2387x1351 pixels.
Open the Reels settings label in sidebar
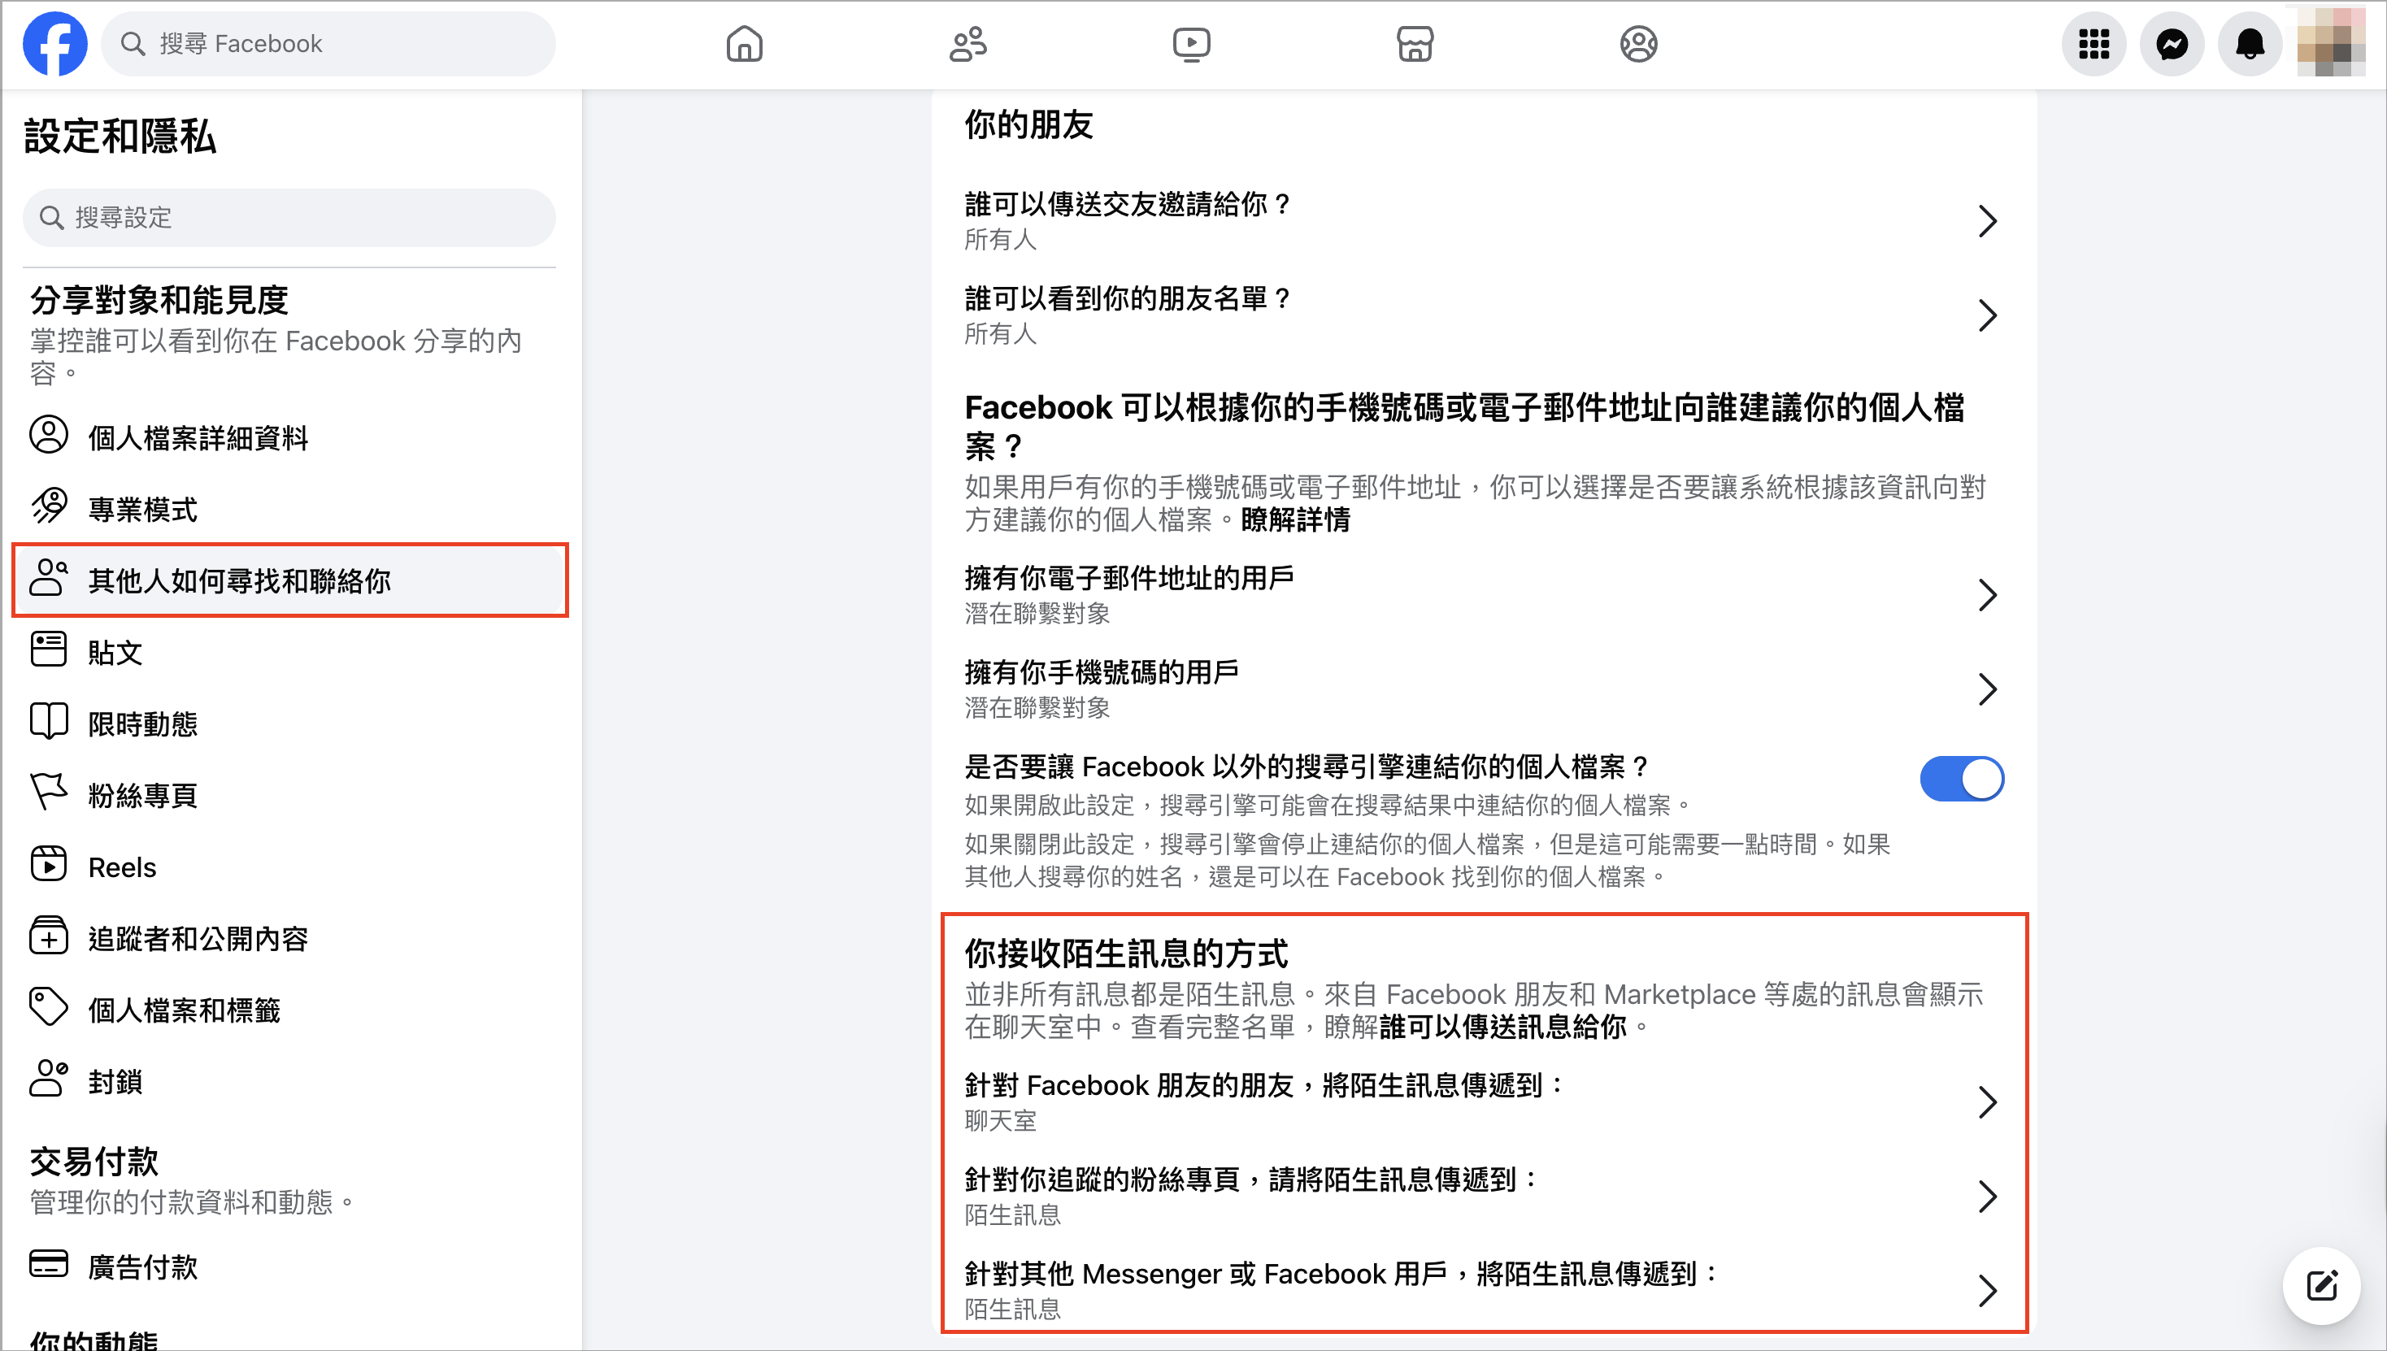pyautogui.click(x=123, y=867)
